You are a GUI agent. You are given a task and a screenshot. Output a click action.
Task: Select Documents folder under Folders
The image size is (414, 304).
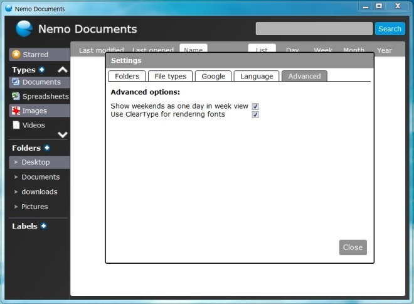(40, 177)
